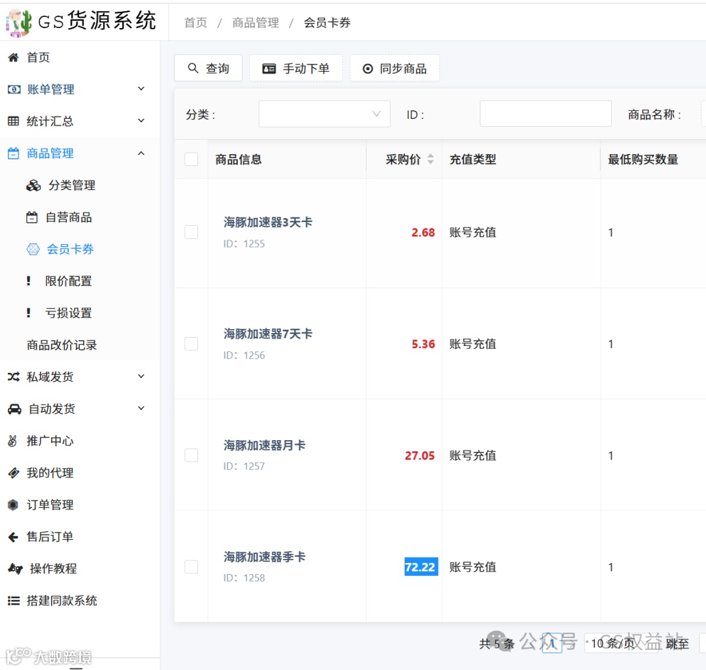Click the ticket icon beside 我的代理
Image resolution: width=706 pixels, height=670 pixels.
pyautogui.click(x=14, y=473)
